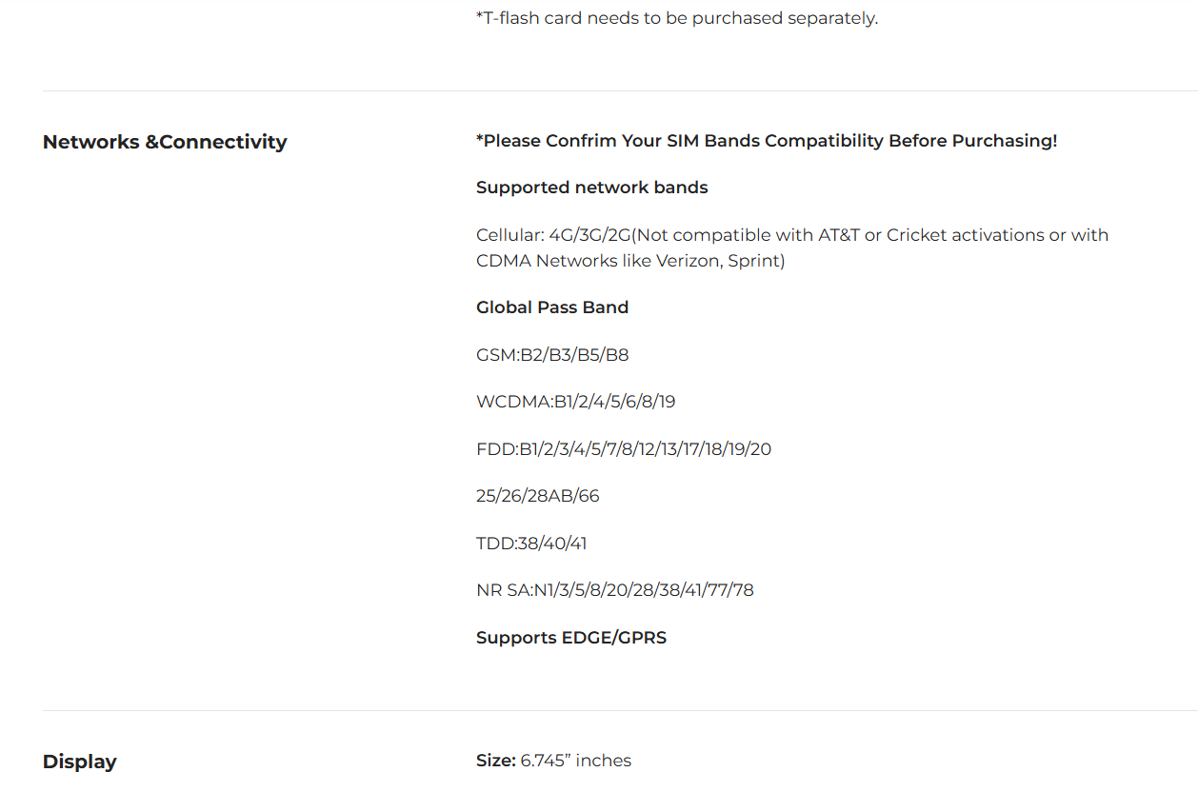Click the FDD band list line
Image resolution: width=1198 pixels, height=792 pixels.
click(624, 449)
